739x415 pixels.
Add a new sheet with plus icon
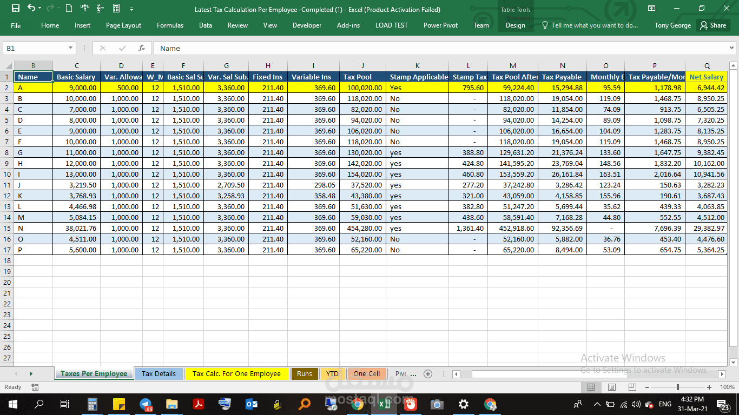click(x=428, y=374)
